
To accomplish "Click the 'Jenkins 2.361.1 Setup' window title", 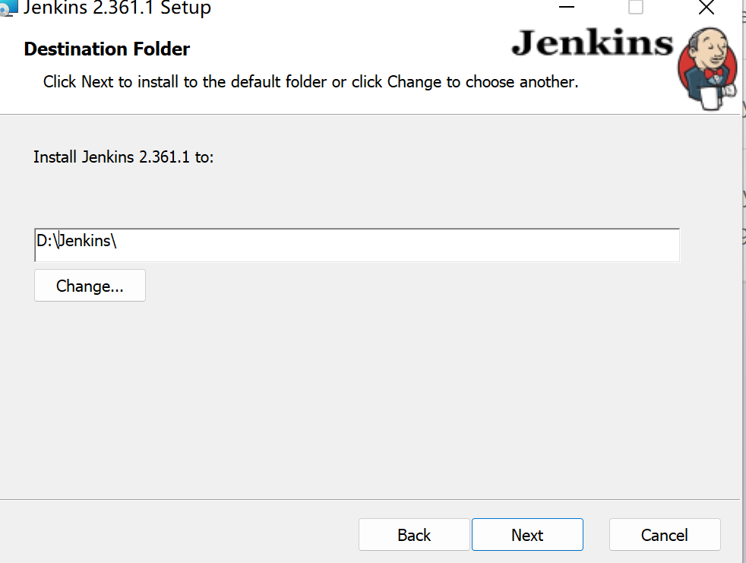I will coord(117,8).
